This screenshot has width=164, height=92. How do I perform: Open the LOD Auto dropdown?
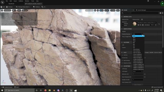point(25,10)
